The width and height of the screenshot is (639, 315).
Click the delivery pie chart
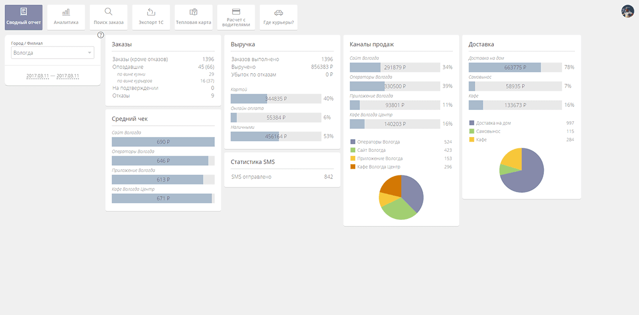tap(522, 170)
